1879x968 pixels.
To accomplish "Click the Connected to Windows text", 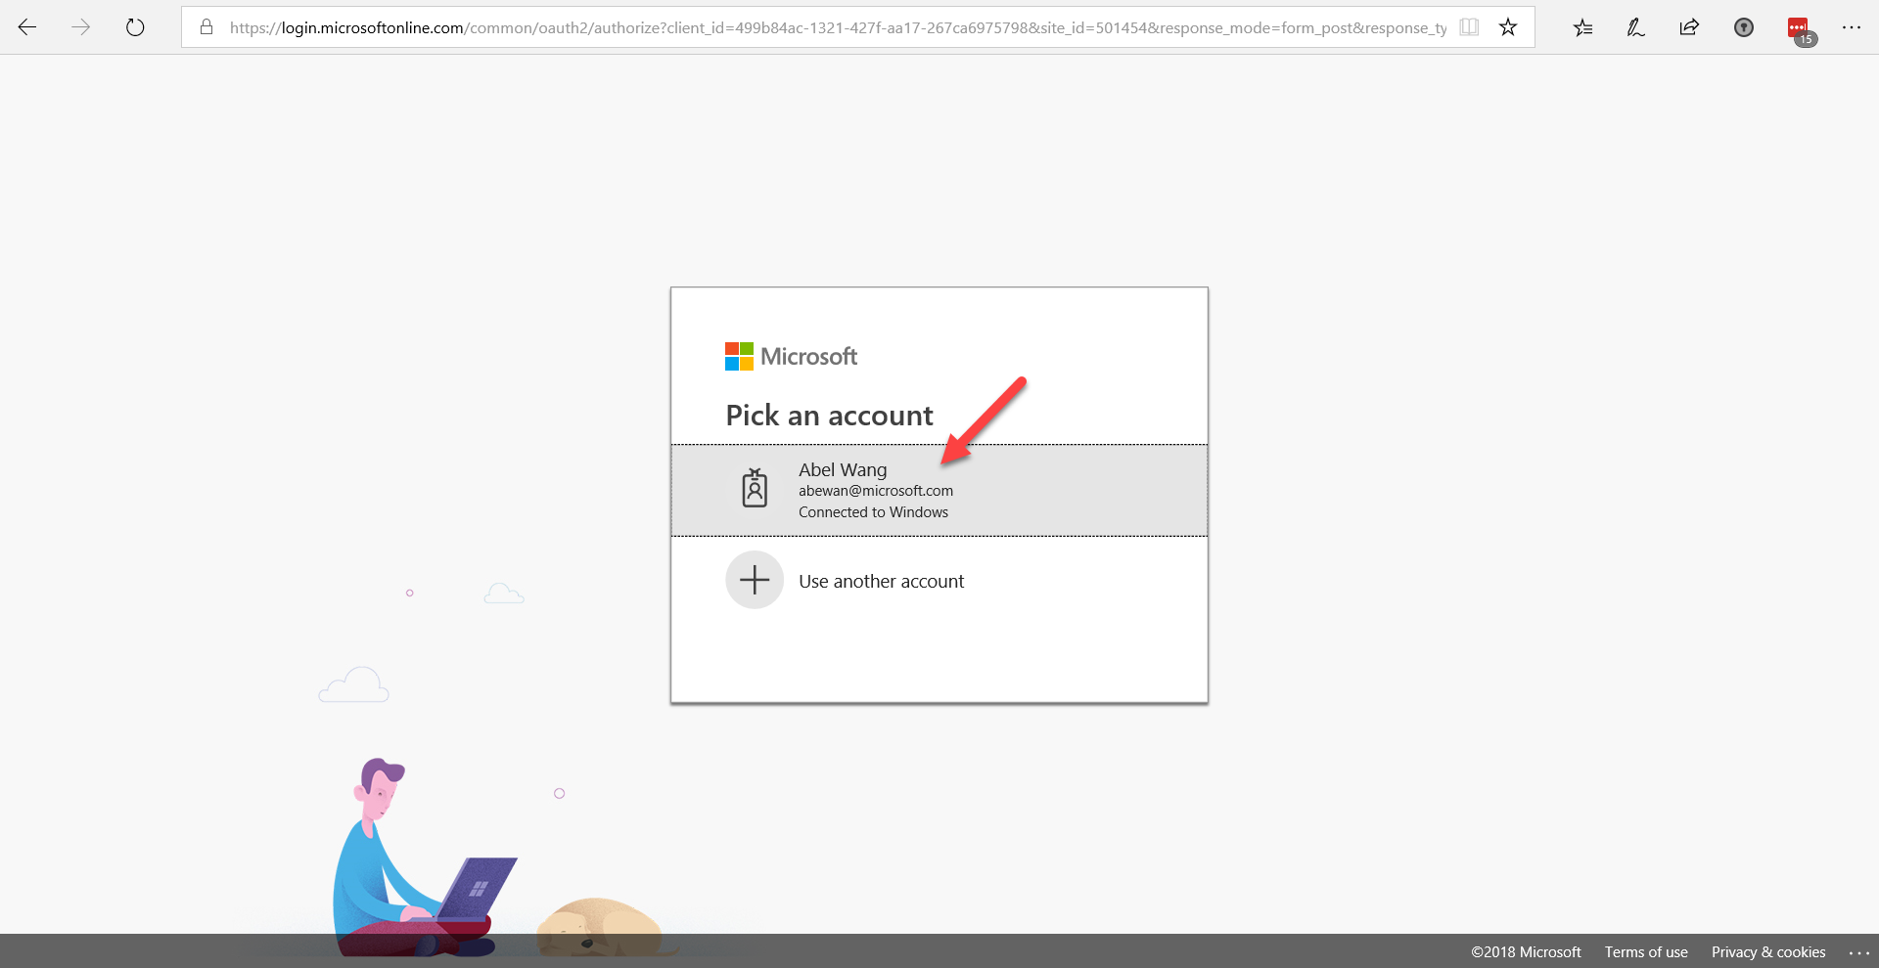I will click(x=873, y=512).
